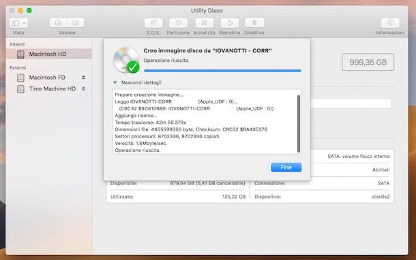Click the details log scrollbar
Image resolution: width=416 pixels, height=260 pixels.
click(299, 124)
